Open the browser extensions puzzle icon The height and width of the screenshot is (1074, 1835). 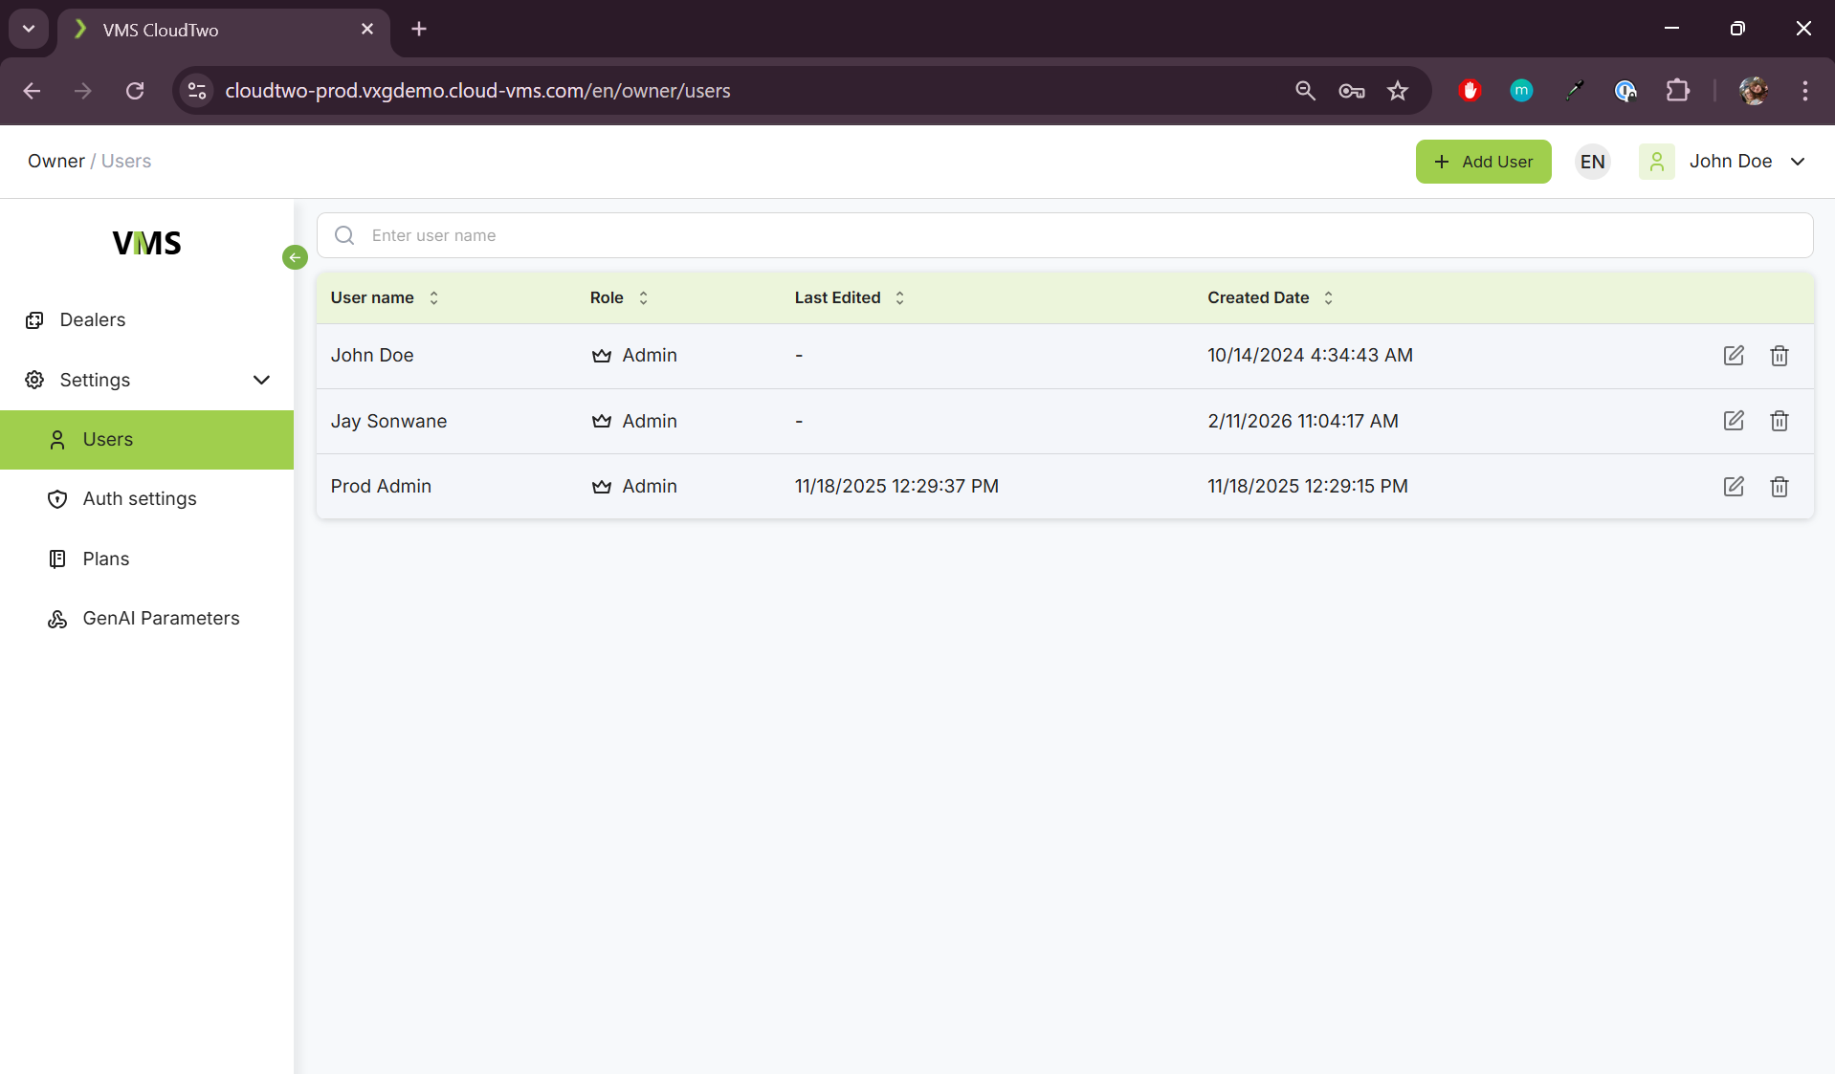click(1677, 91)
